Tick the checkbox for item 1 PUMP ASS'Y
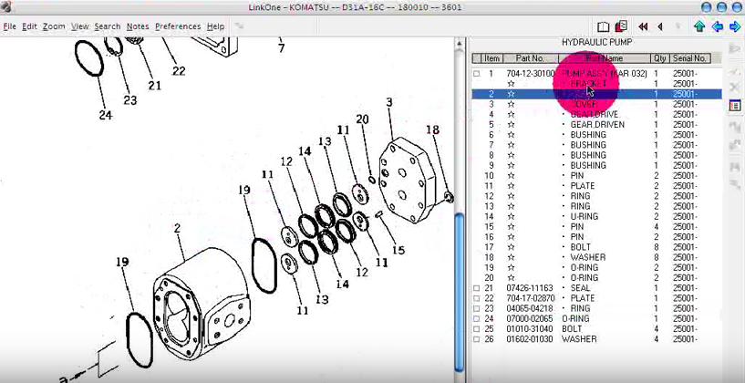Screen dimensions: 745x383 coord(477,74)
